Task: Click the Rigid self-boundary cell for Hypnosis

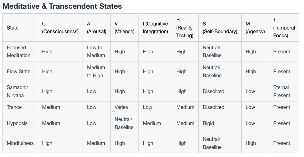Action: (x=208, y=123)
